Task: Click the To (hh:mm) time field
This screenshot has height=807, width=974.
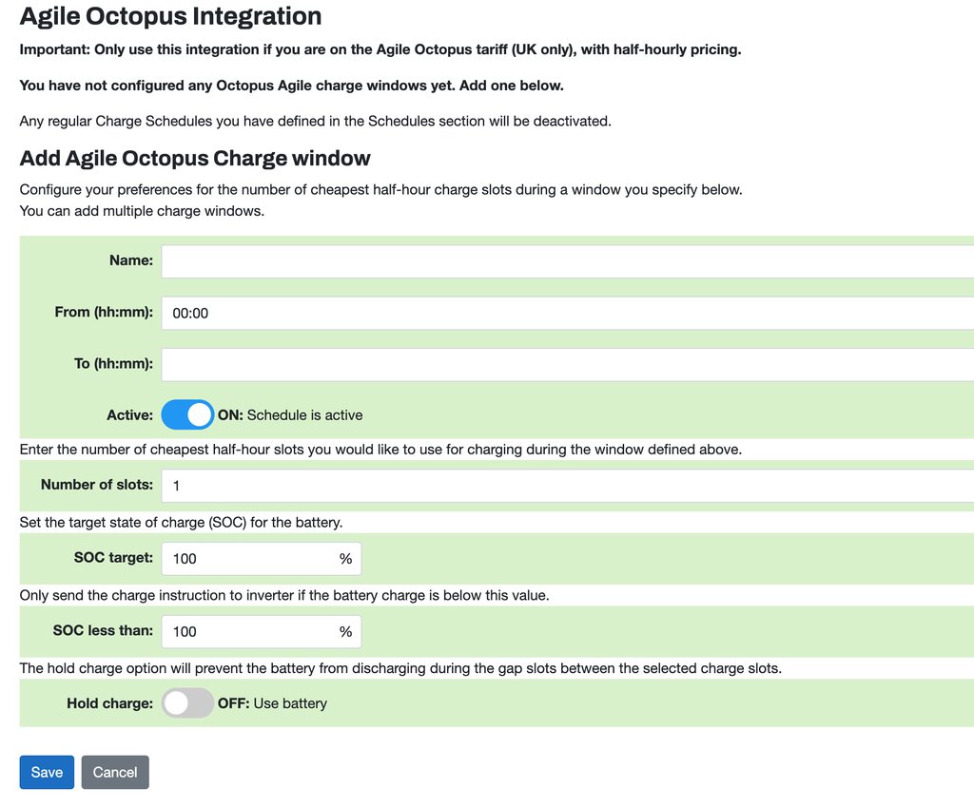Action: pyautogui.click(x=567, y=364)
